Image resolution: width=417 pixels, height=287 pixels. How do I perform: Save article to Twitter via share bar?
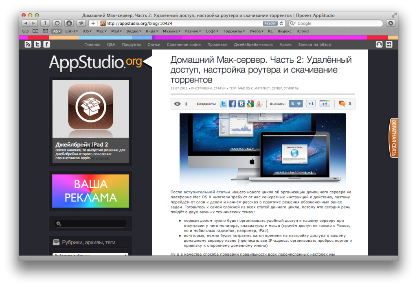[224, 104]
